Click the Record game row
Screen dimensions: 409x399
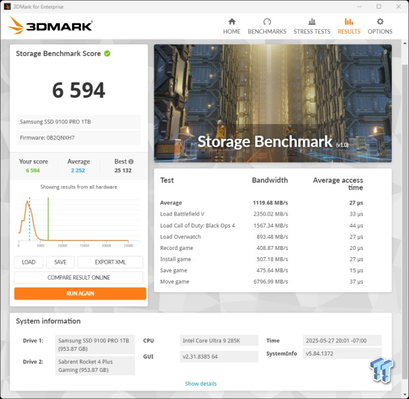262,248
